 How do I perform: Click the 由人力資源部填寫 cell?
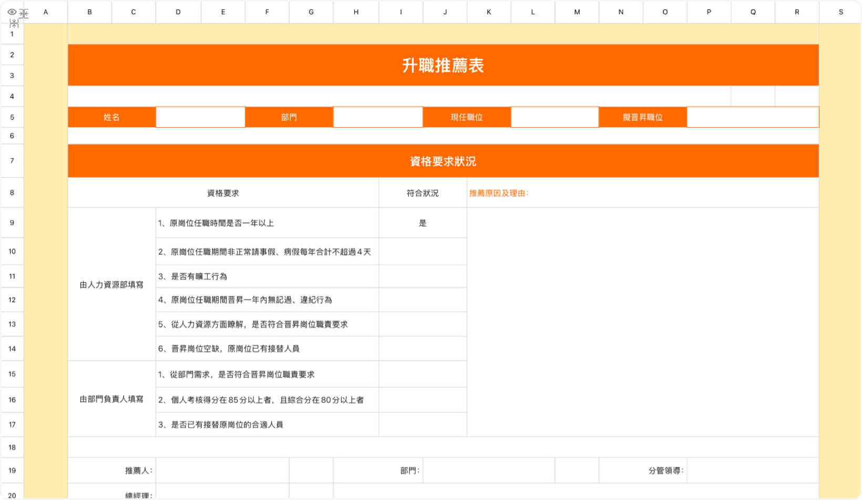(x=112, y=284)
